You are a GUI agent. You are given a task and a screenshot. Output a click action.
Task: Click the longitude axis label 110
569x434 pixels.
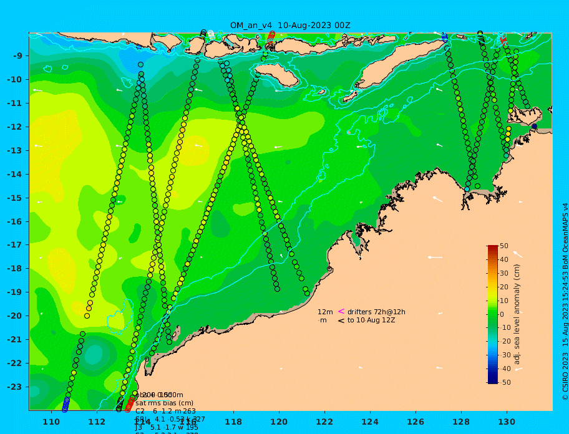click(x=51, y=422)
